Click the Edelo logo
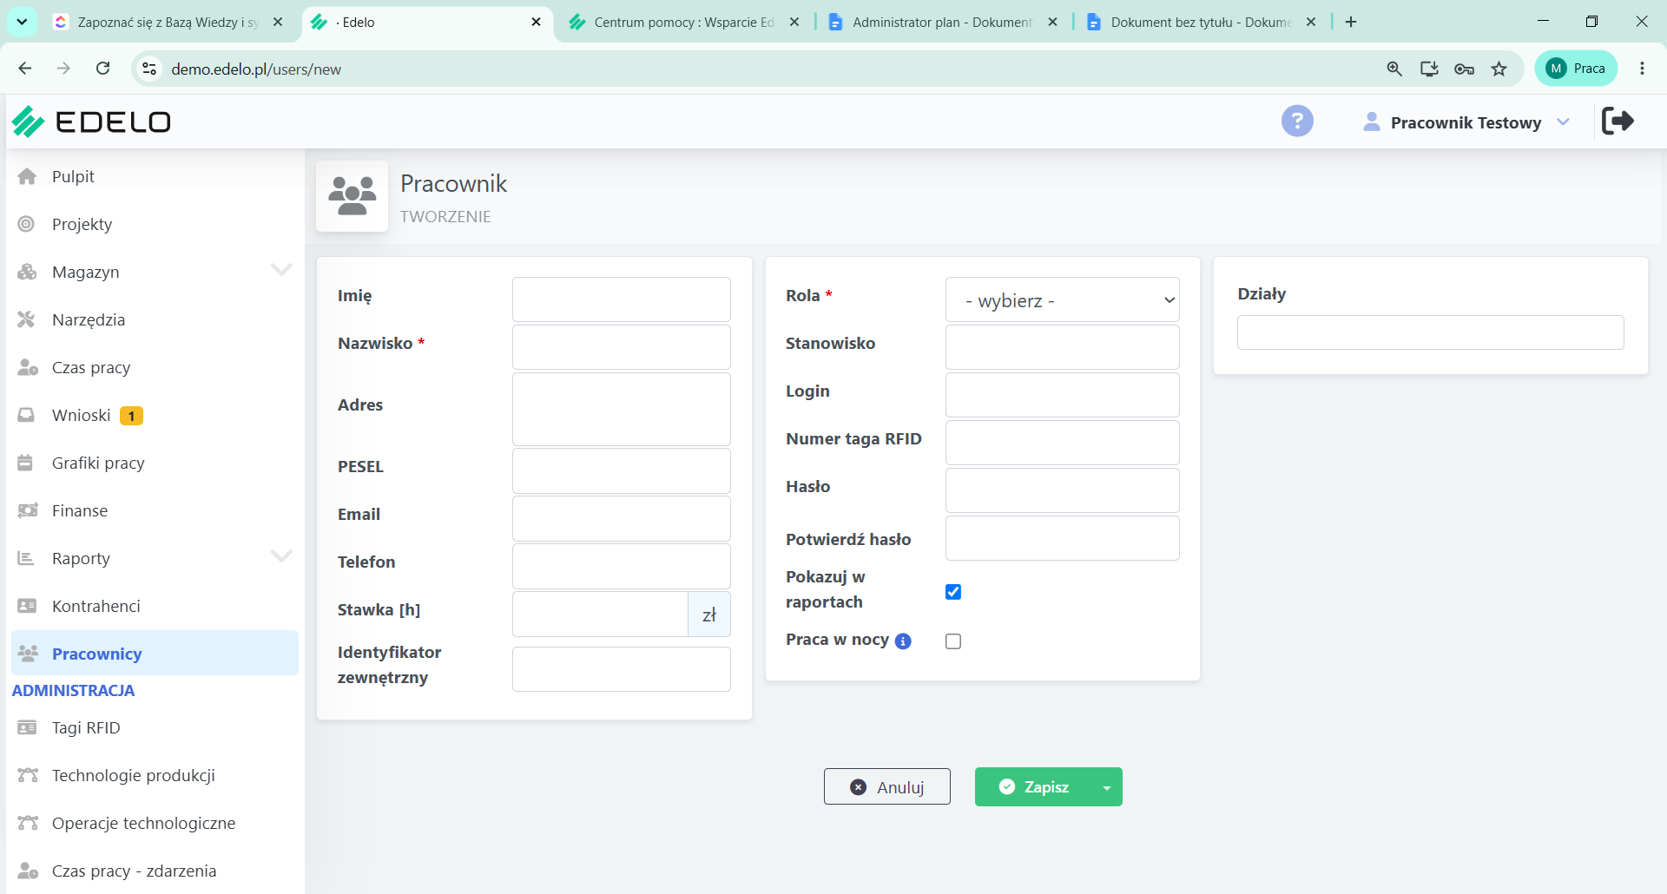The image size is (1667, 894). click(91, 122)
